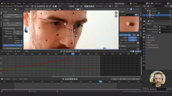Open the Window menu
172x96 pixels.
(19, 3)
